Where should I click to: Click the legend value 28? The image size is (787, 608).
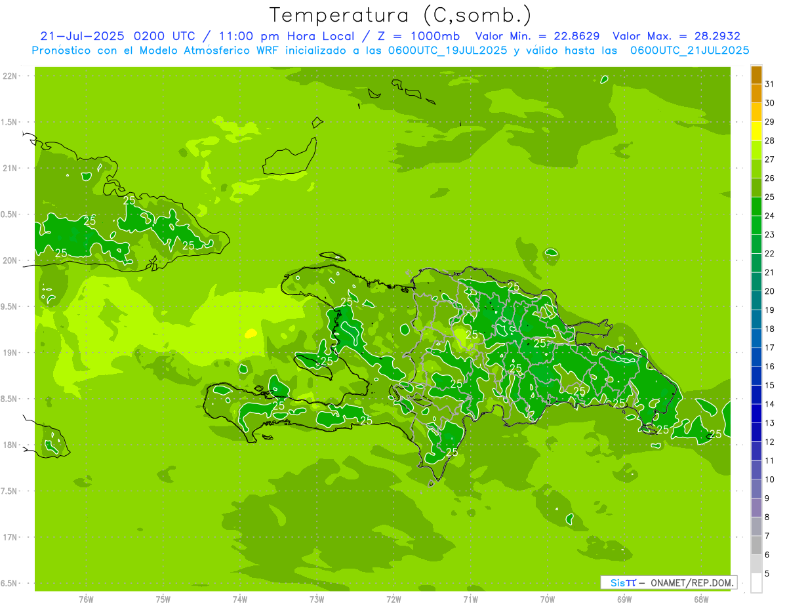coord(770,140)
